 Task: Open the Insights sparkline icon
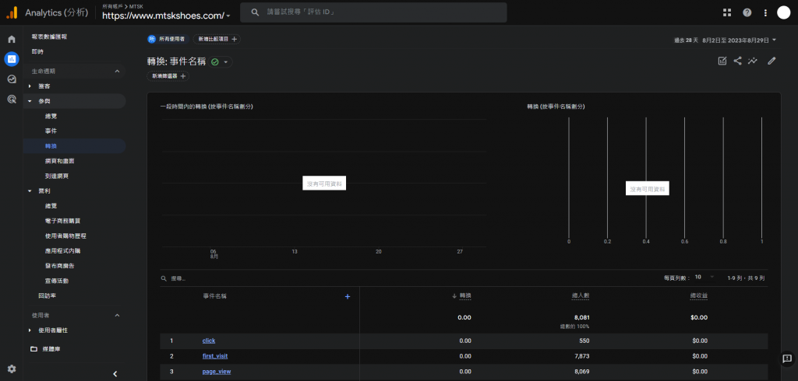pos(753,61)
